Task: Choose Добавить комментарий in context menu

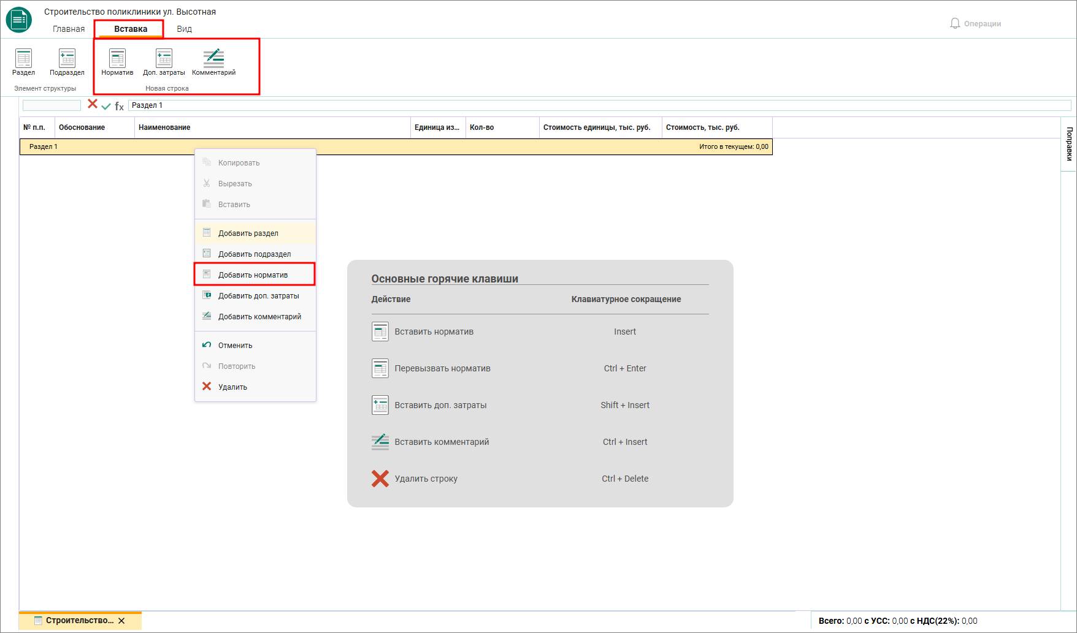Action: pyautogui.click(x=255, y=316)
